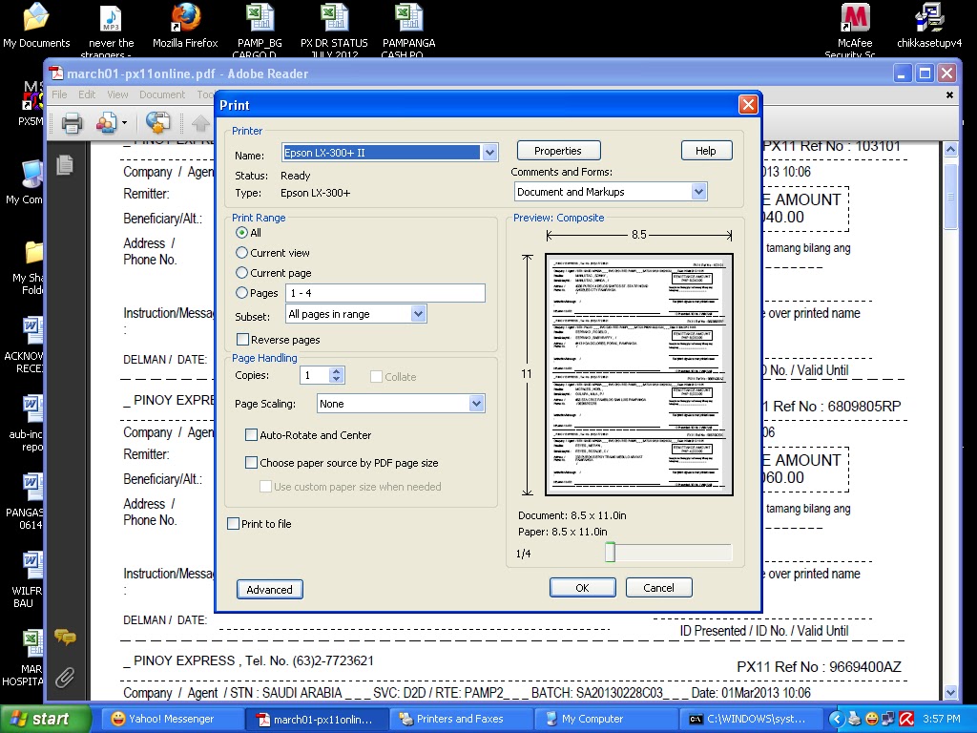
Task: Launch Mozilla Firefox from desktop
Action: 185,26
